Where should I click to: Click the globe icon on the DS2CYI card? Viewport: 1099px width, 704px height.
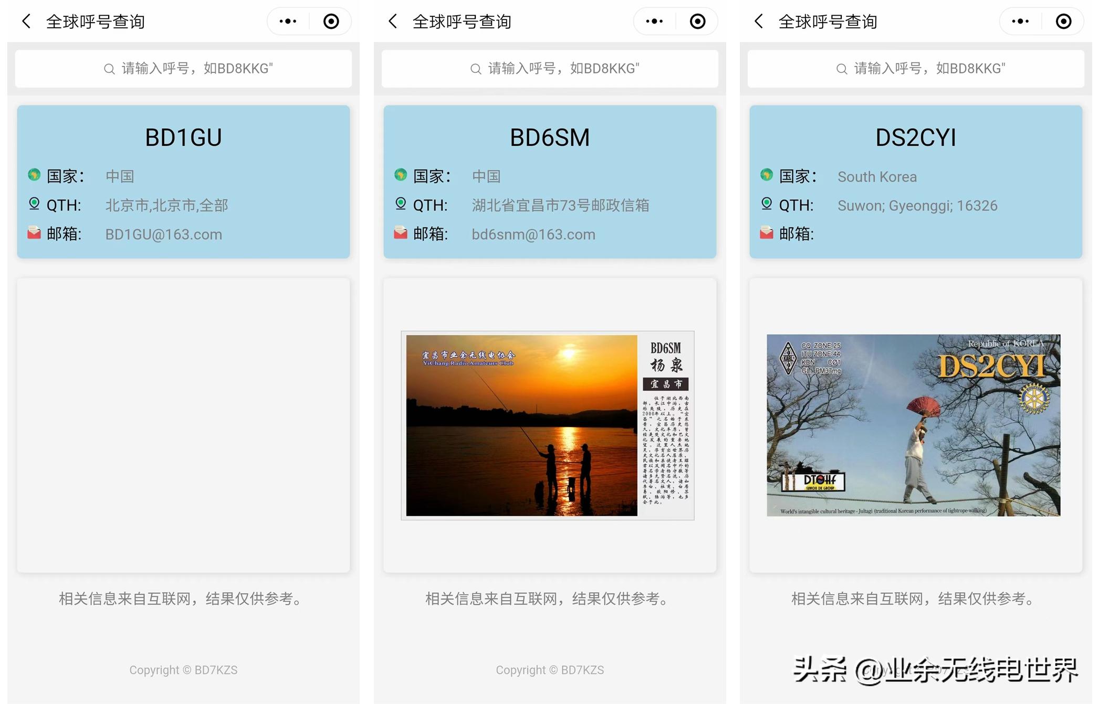[x=767, y=176]
